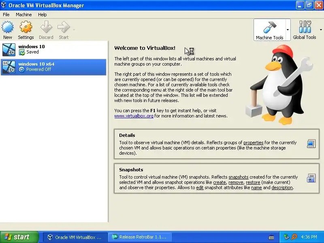Click the windows 10 x64 OS icon
Image resolution: width=324 pixels, height=243 pixels.
pos(9,67)
